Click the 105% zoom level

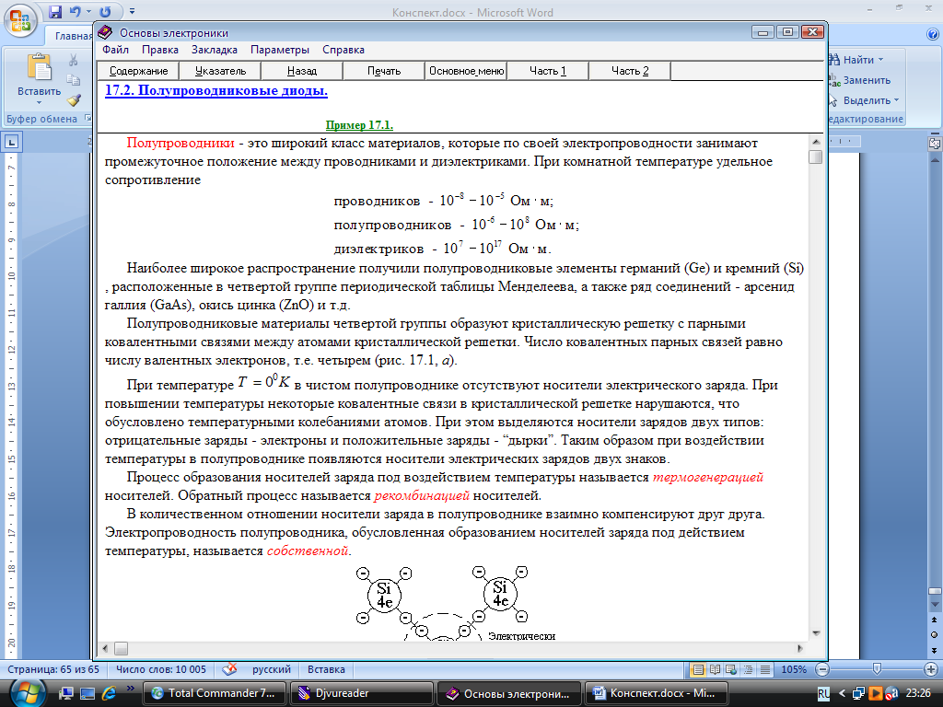click(x=793, y=669)
